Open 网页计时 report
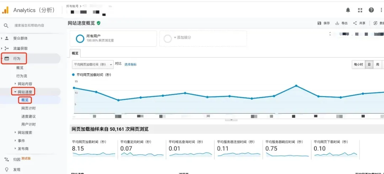Image resolution: width=384 pixels, height=174 pixels. pyautogui.click(x=28, y=108)
